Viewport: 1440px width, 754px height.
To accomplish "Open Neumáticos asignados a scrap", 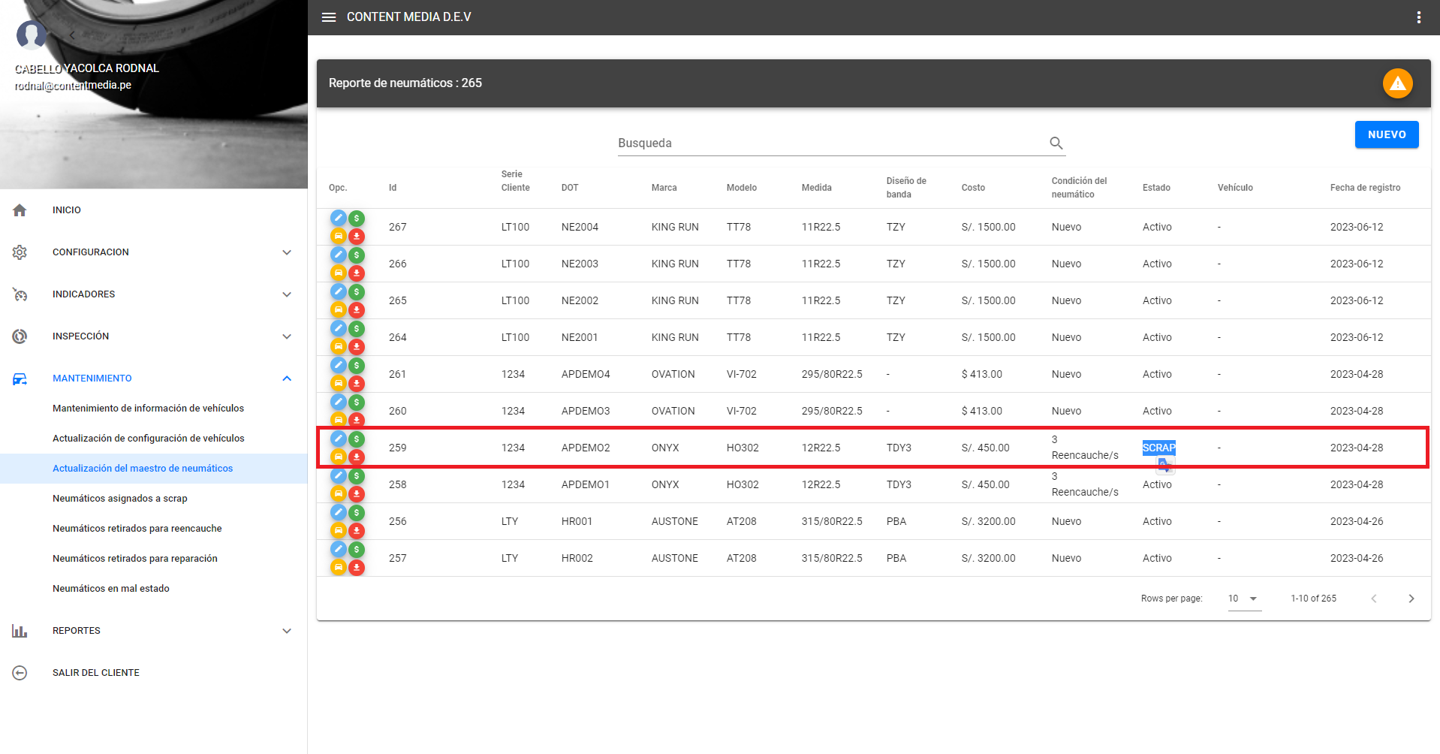I will [120, 499].
